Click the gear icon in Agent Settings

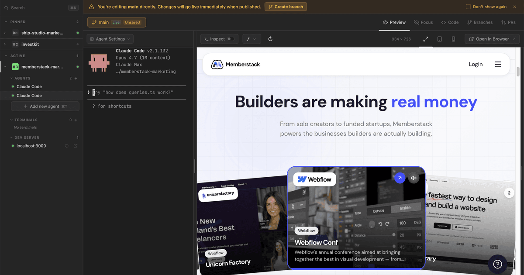(92, 39)
